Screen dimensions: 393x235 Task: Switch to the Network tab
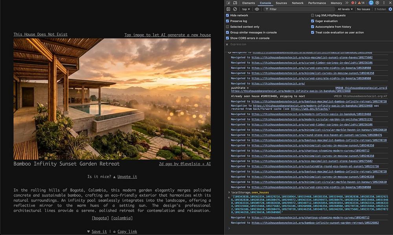coord(298,3)
